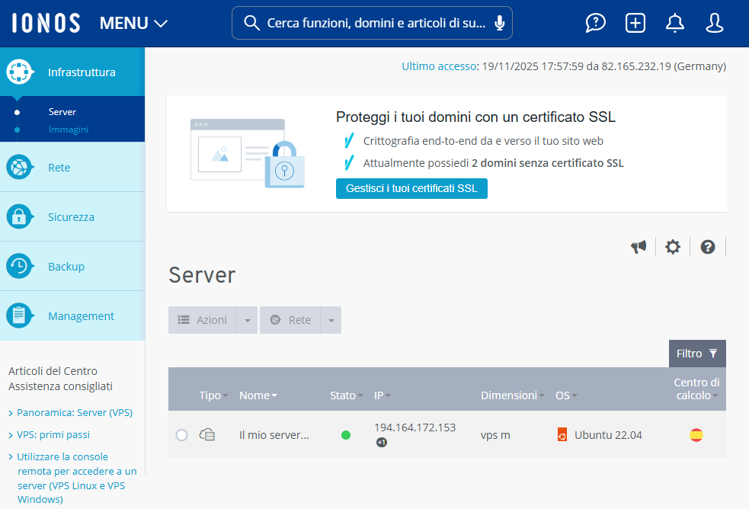Select the radio button for Il mio server

point(181,434)
